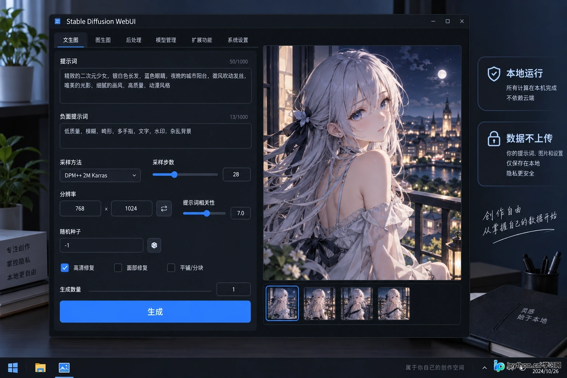The width and height of the screenshot is (567, 378).
Task: Click the 随机种子 label
Action: pyautogui.click(x=70, y=231)
